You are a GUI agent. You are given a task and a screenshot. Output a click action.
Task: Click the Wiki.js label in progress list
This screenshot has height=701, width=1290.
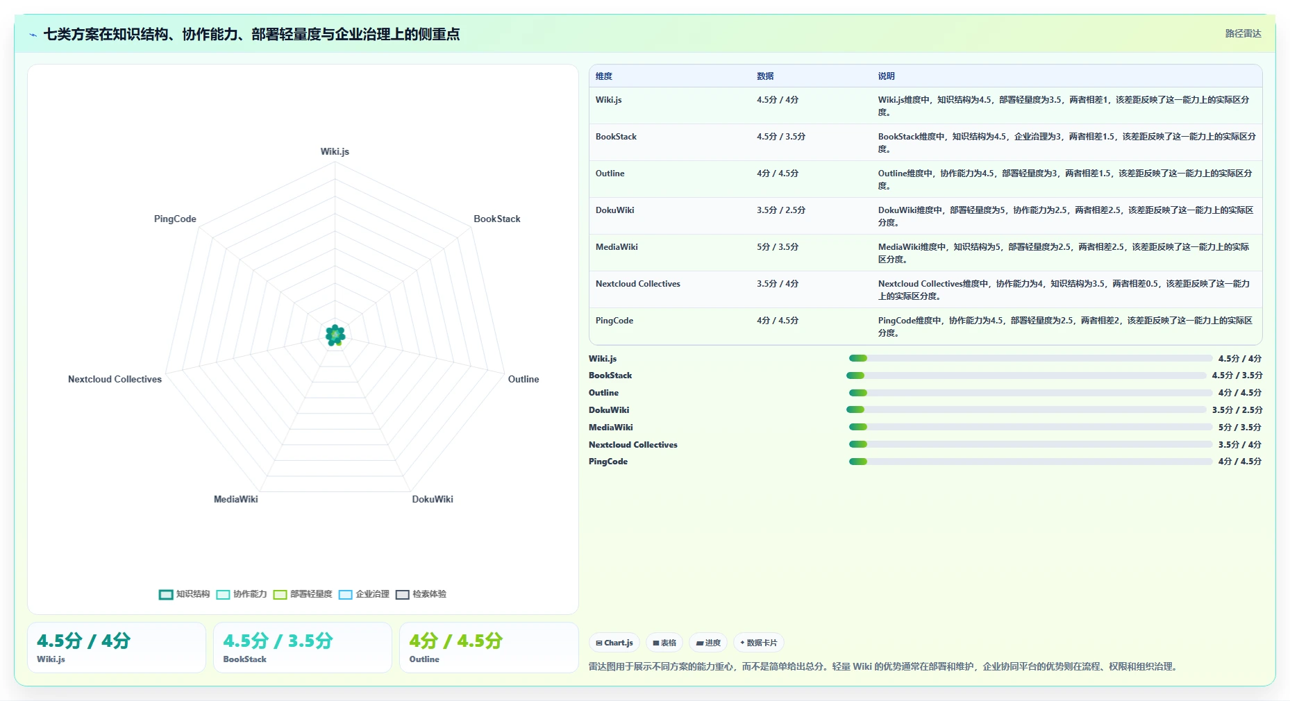point(603,359)
